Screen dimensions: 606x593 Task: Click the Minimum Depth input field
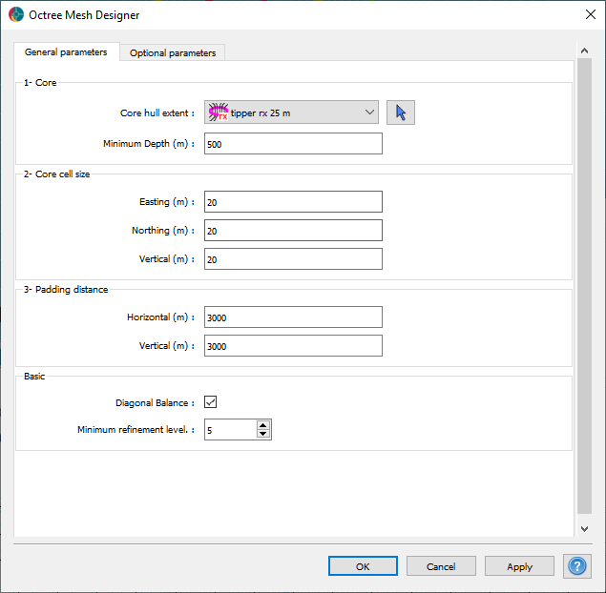click(293, 144)
